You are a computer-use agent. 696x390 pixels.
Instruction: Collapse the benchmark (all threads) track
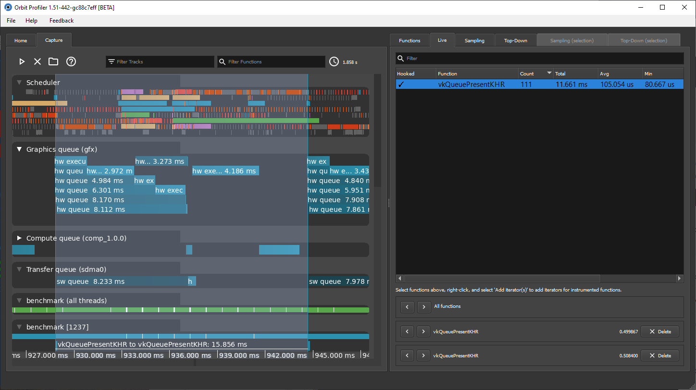coord(19,301)
